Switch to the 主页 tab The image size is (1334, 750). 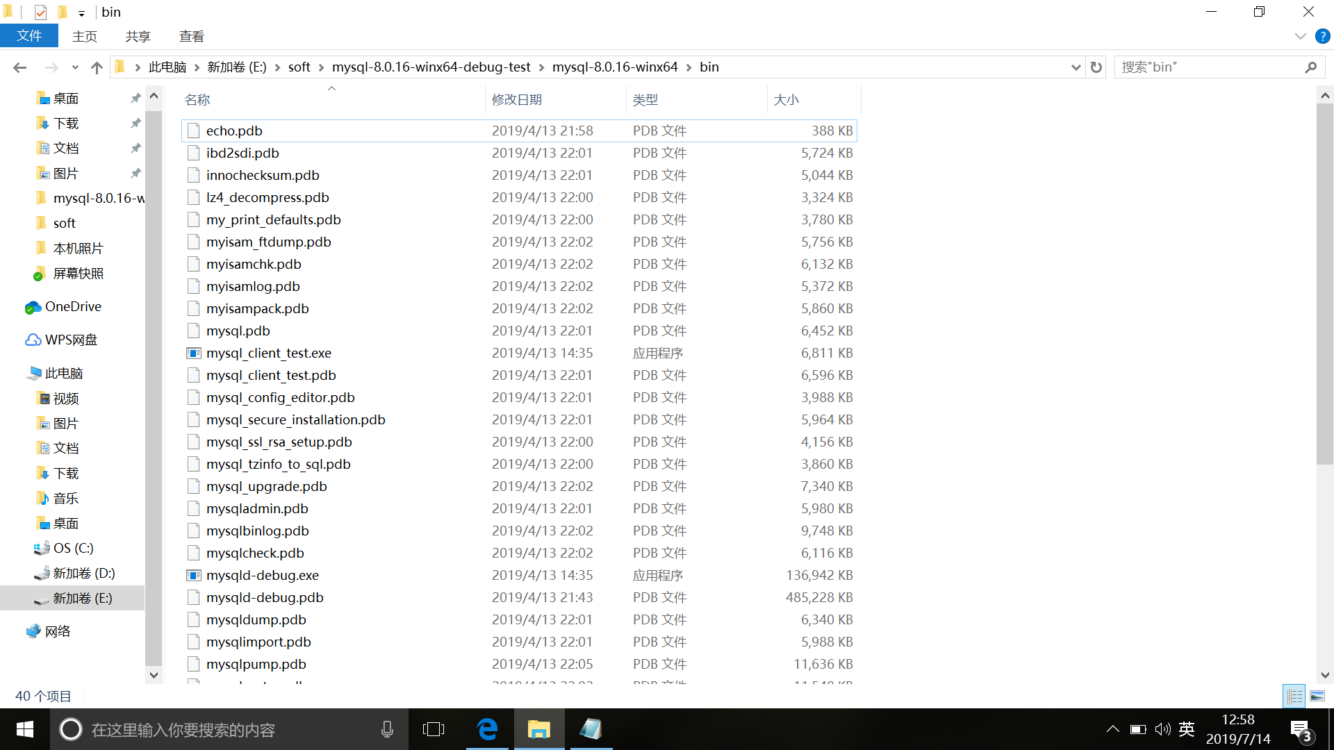[x=85, y=36]
